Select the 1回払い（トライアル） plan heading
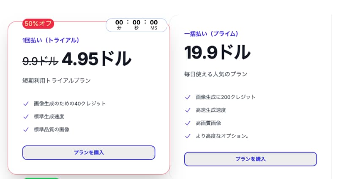 point(51,40)
